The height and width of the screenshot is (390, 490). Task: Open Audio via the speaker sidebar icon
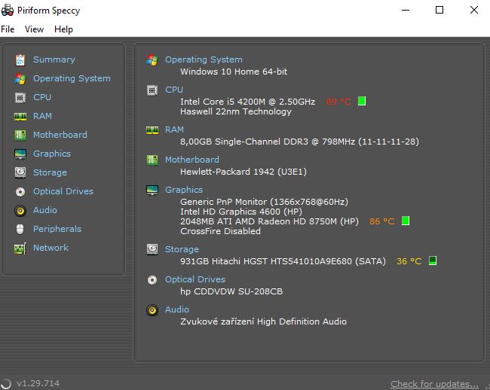(x=20, y=211)
